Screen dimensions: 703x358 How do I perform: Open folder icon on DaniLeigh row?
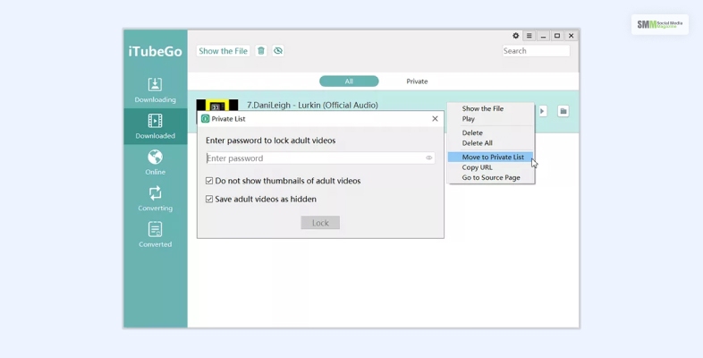tap(563, 111)
